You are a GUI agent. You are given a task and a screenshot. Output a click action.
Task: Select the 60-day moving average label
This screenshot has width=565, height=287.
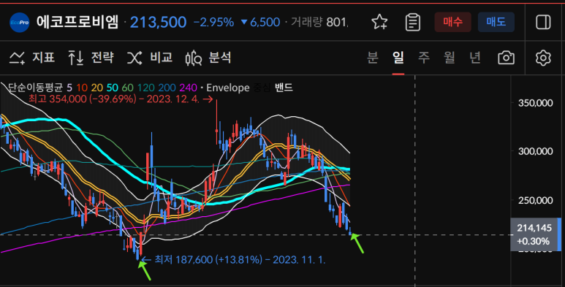pos(128,88)
